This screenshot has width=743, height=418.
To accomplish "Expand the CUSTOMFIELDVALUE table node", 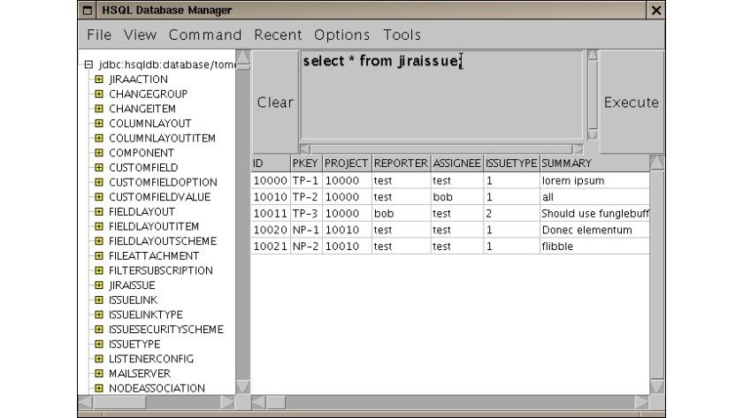I will click(x=98, y=196).
